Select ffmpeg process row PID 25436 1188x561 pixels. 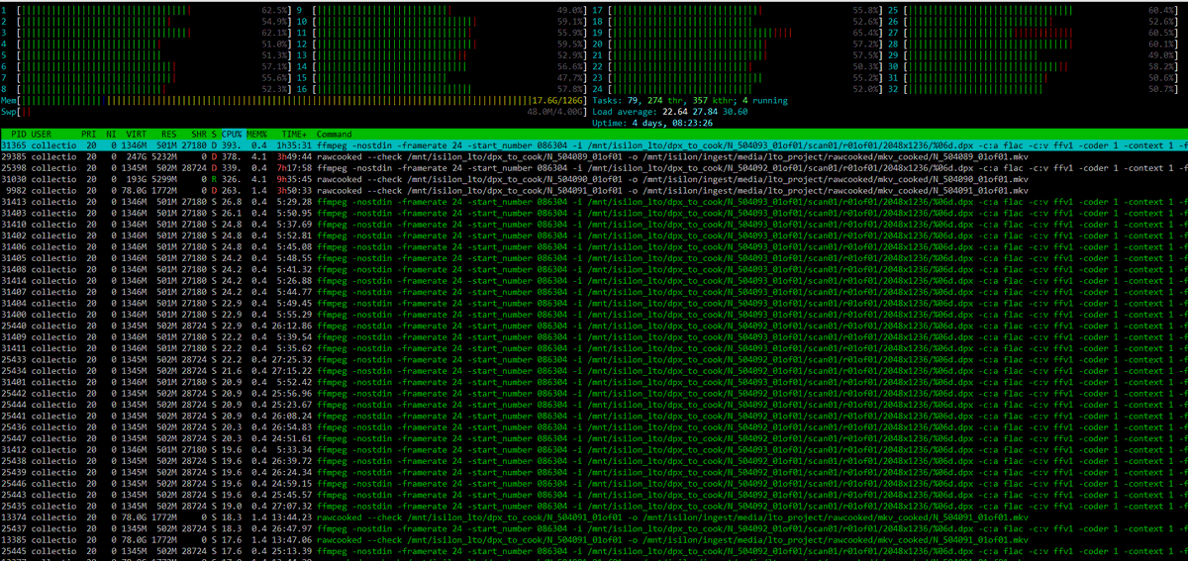point(594,428)
